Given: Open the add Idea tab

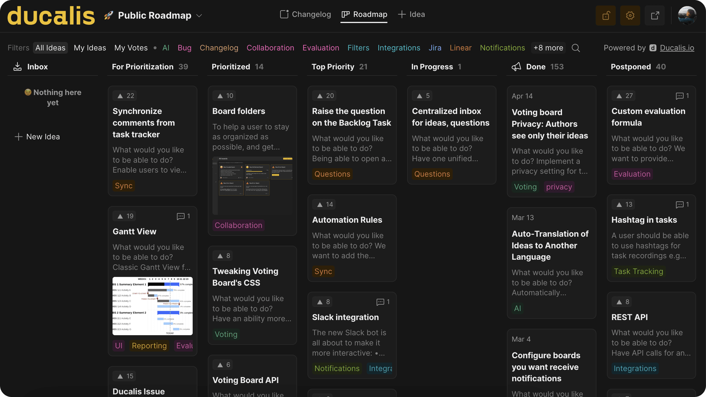Looking at the screenshot, I should (x=411, y=14).
